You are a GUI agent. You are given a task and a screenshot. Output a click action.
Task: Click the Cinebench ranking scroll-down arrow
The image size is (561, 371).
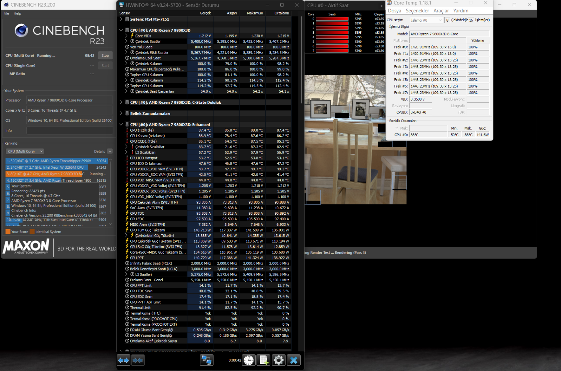pyautogui.click(x=110, y=224)
